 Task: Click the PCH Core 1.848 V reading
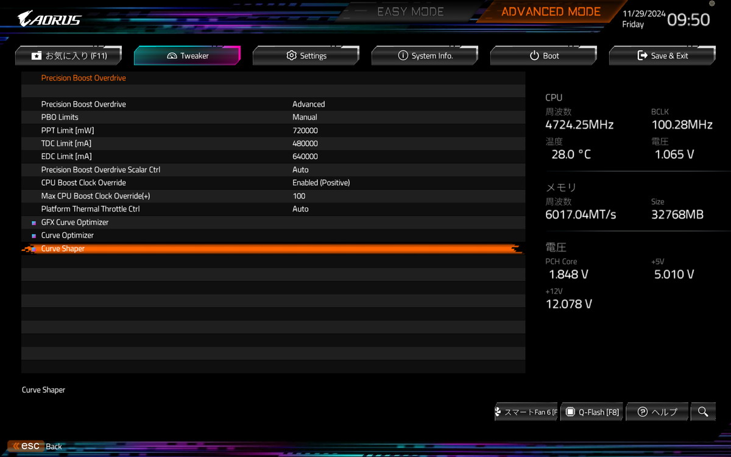[568, 274]
